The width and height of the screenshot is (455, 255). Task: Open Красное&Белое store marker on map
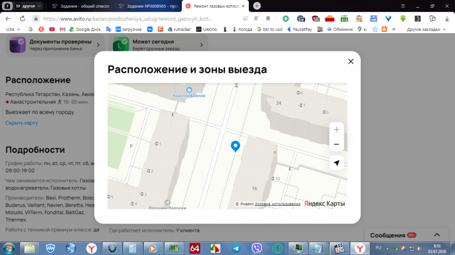189,93
